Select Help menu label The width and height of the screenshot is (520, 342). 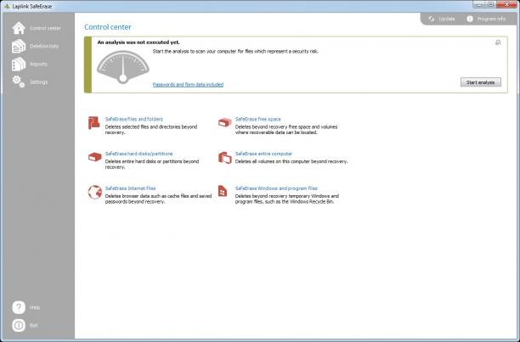(35, 307)
